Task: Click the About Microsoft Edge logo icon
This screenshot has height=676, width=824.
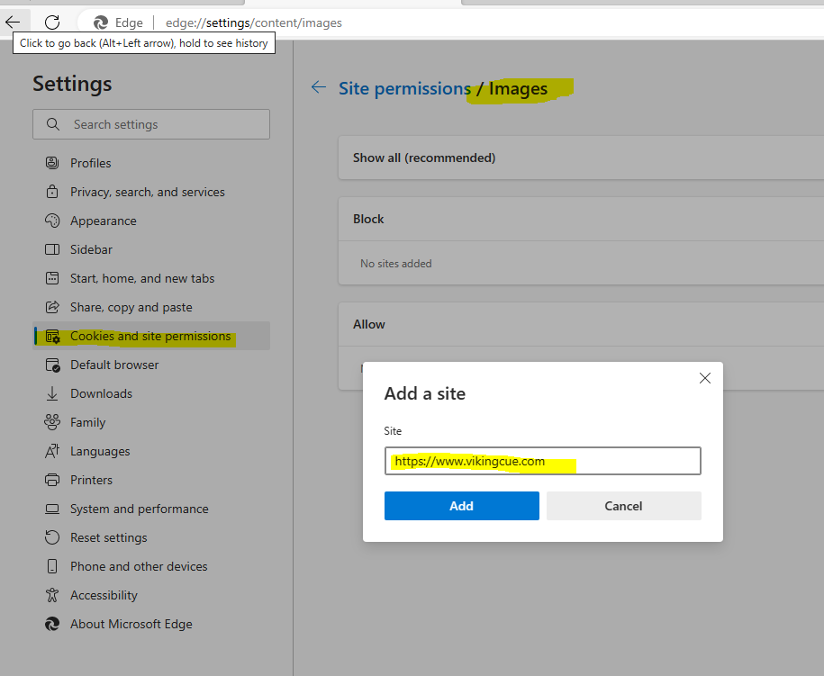Action: [52, 624]
